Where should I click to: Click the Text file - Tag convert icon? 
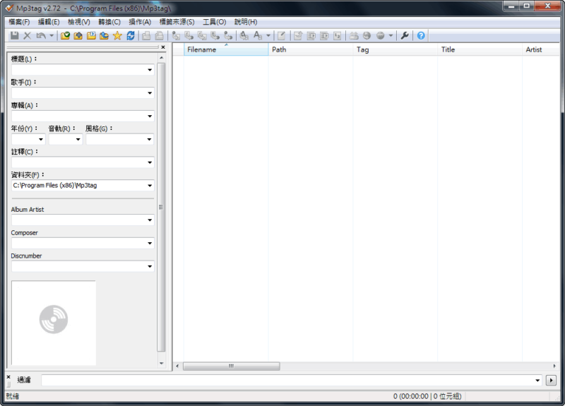point(215,36)
